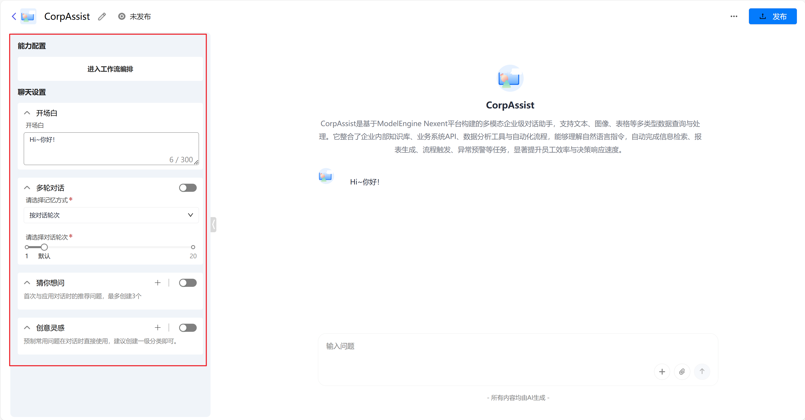This screenshot has height=420, width=805.
Task: Click the plus icon in the chat input area
Action: [x=662, y=371]
